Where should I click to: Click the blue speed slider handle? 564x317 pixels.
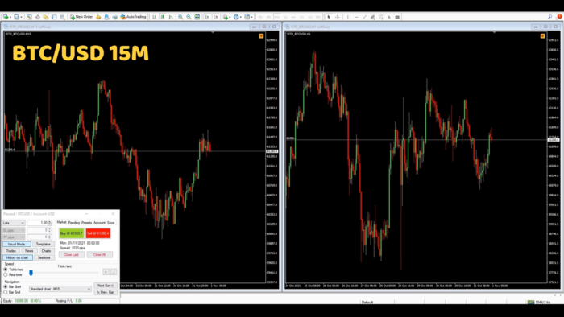(x=31, y=274)
